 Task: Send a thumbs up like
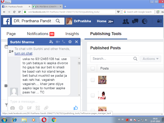tap(76, 108)
